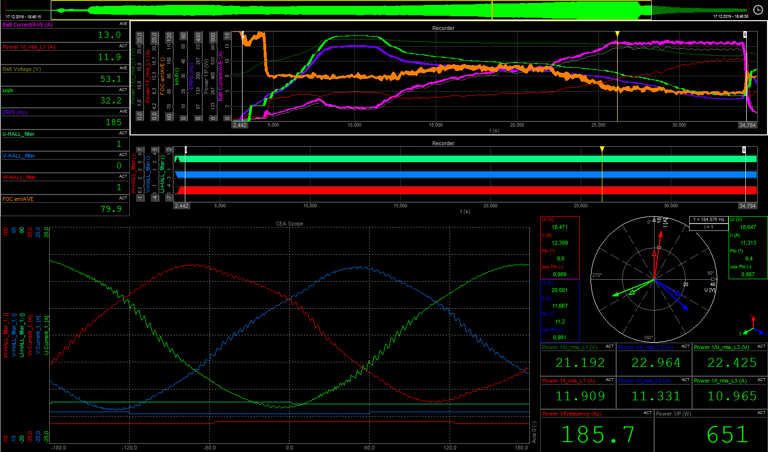Screen dimensions: 768x452
Task: Click the U-HALL_filter meter label
Action: pyautogui.click(x=19, y=134)
